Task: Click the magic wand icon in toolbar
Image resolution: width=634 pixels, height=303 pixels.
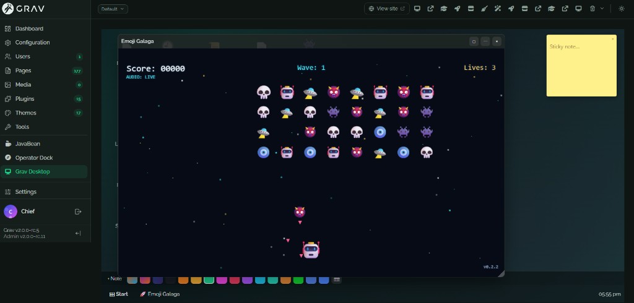Action: pos(498,9)
